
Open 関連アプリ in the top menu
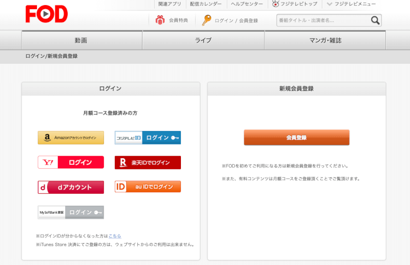[170, 4]
